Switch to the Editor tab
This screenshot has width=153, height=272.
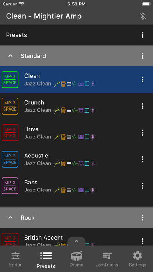click(16, 259)
